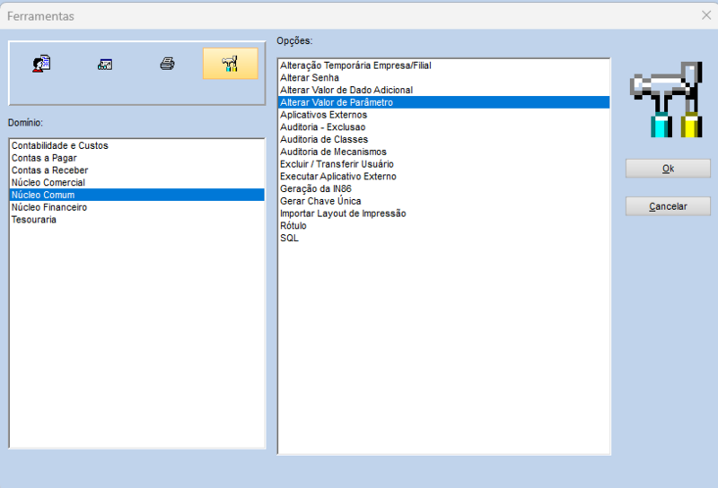
Task: Select Tesouraria domain
Action: [137, 220]
